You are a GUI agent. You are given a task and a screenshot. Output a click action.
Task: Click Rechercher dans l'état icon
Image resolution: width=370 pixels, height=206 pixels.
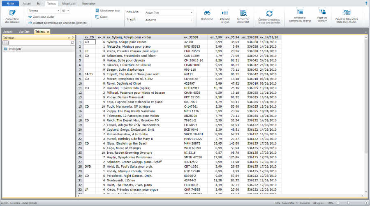click(x=243, y=13)
